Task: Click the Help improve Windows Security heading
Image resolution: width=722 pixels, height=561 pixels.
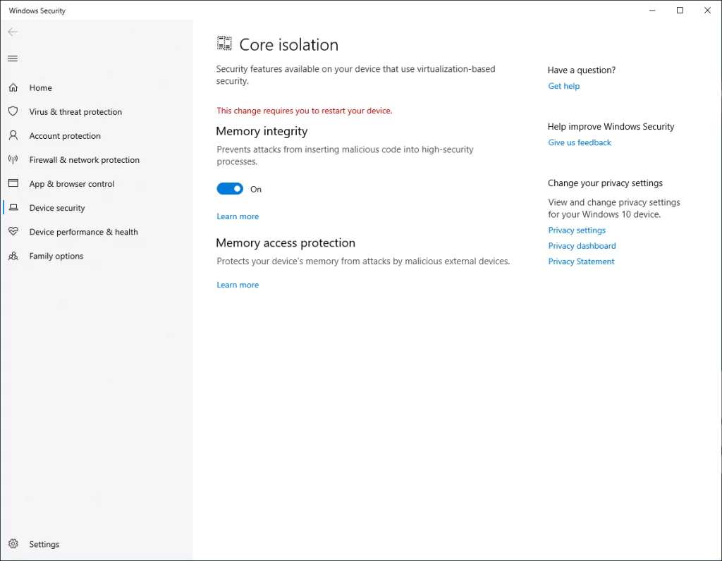Action: pos(611,127)
